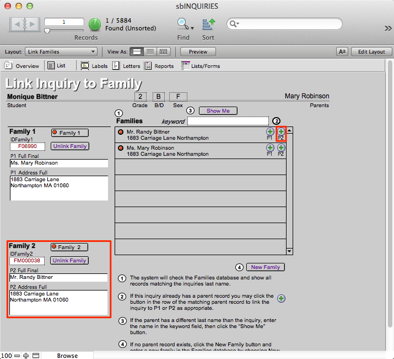Click the Find magnifying glass icon

click(182, 24)
